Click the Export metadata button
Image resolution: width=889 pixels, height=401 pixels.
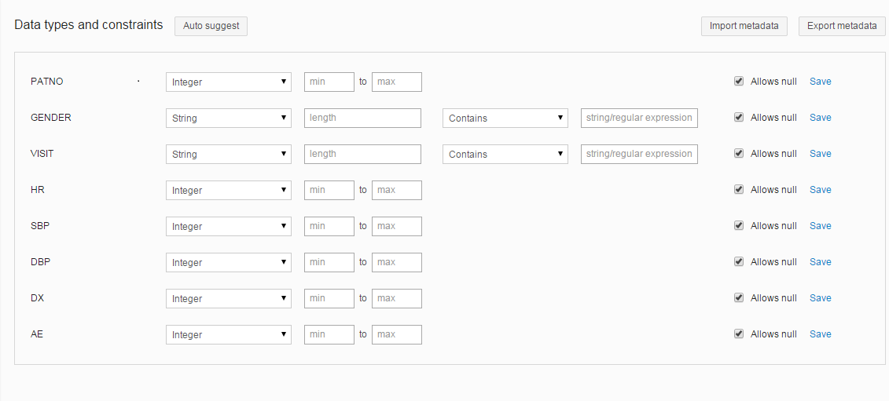click(842, 26)
